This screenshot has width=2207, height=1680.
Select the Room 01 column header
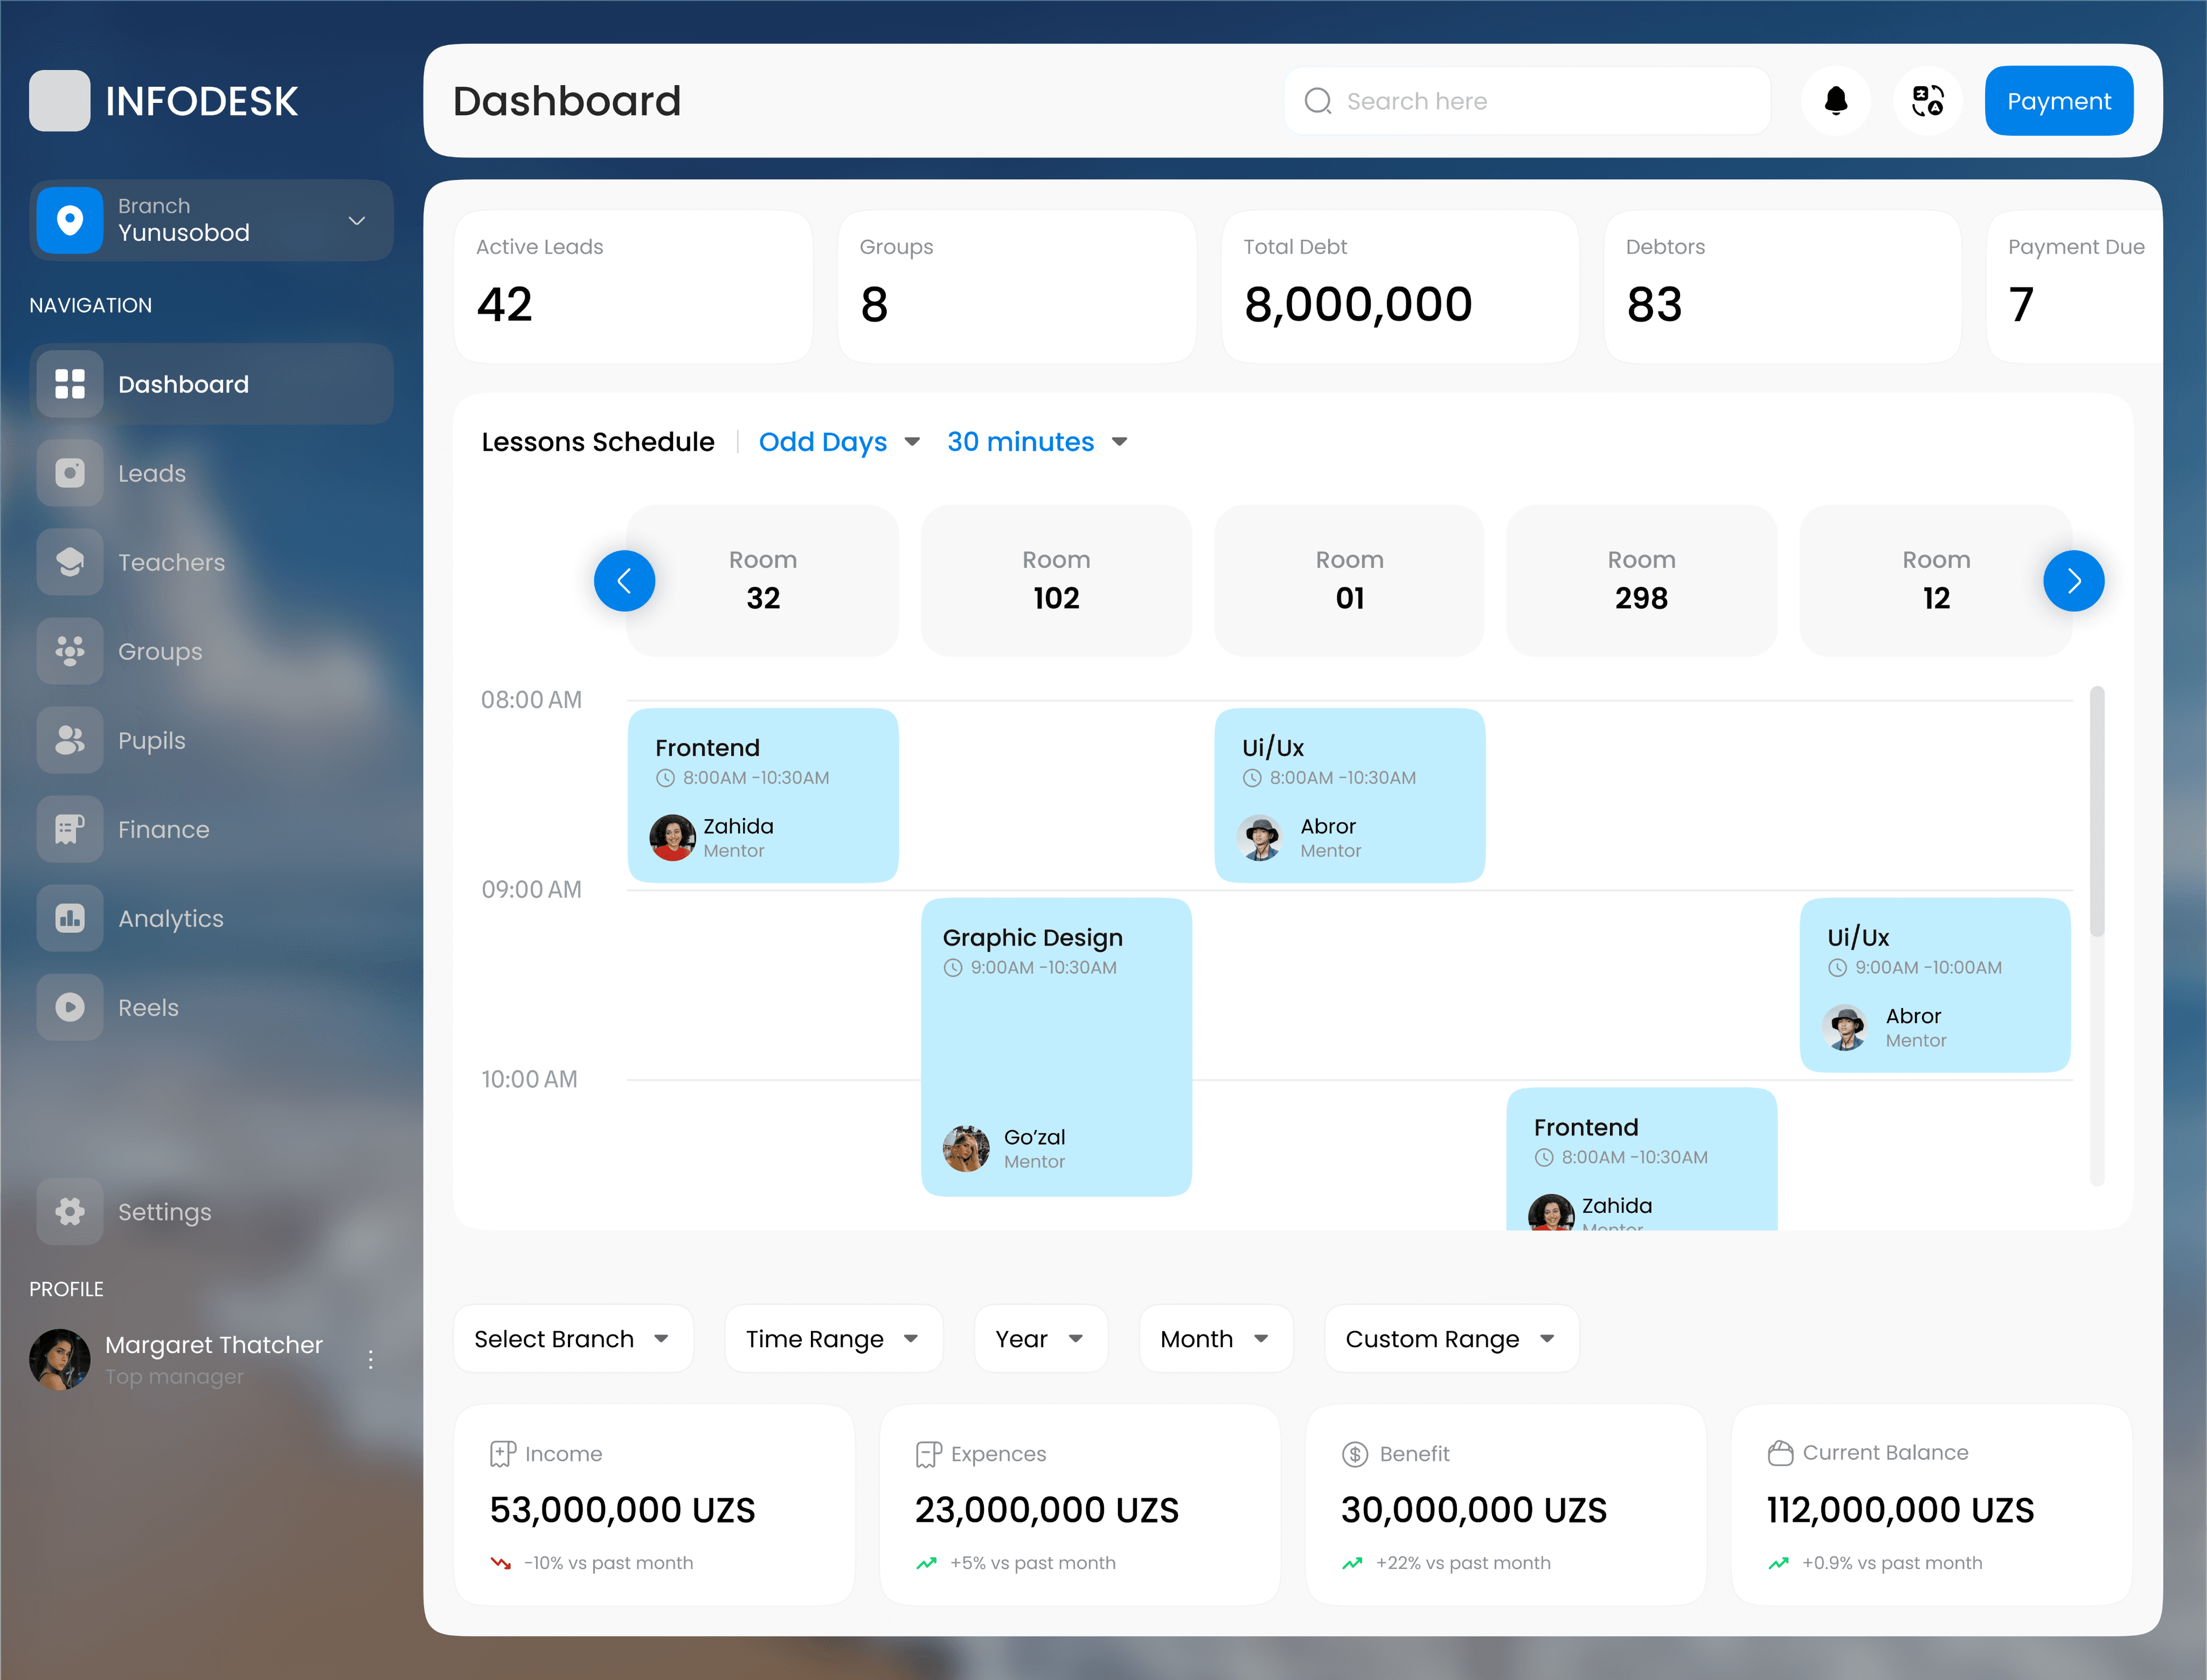pyautogui.click(x=1350, y=581)
